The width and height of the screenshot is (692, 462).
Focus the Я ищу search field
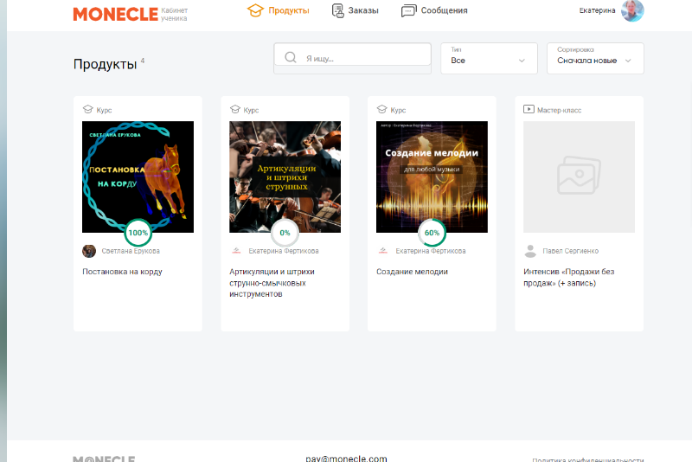coord(363,58)
